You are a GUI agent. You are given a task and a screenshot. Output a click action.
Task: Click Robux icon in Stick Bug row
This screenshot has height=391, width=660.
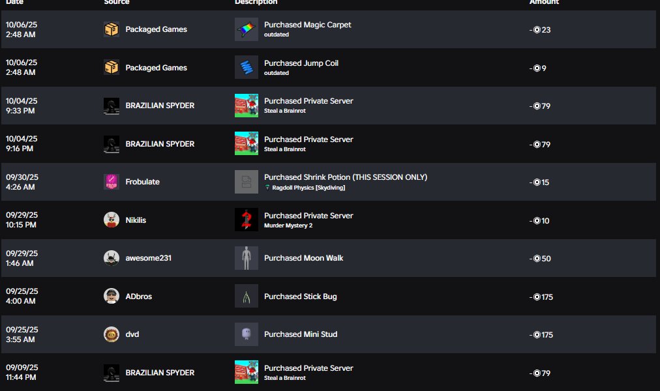click(537, 297)
